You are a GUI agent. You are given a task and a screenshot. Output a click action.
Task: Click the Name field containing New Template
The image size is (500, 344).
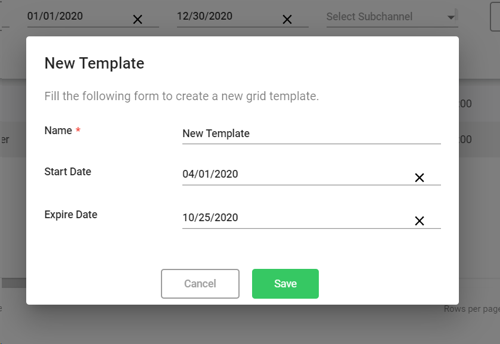[310, 134]
